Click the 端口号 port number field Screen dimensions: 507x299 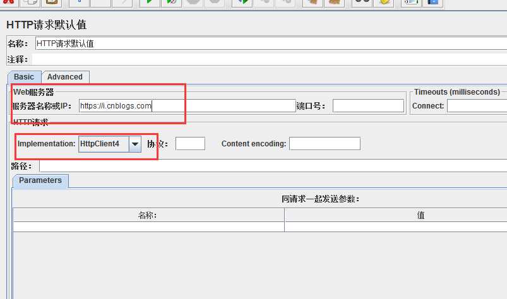(368, 106)
